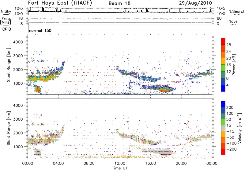Click the 'N.Search' legend label
This screenshot has width=245, height=170.
(237, 11)
